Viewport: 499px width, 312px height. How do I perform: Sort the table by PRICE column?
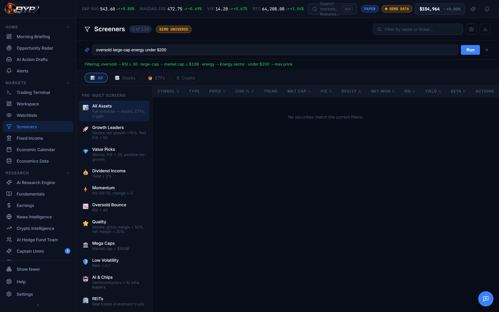pyautogui.click(x=217, y=91)
